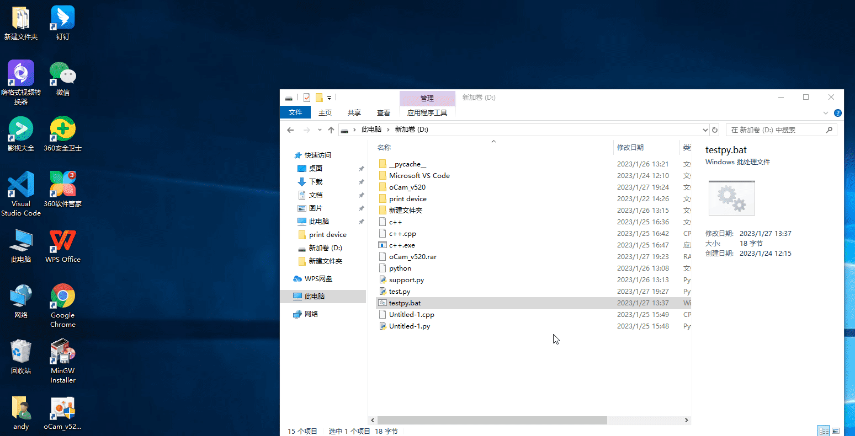Select 新加卷 (D:) in navigation pane
The width and height of the screenshot is (855, 436).
[x=325, y=248]
